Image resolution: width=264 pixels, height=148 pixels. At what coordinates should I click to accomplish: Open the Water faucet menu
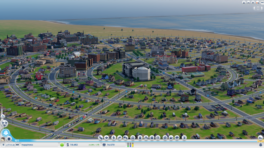[x=120, y=137]
